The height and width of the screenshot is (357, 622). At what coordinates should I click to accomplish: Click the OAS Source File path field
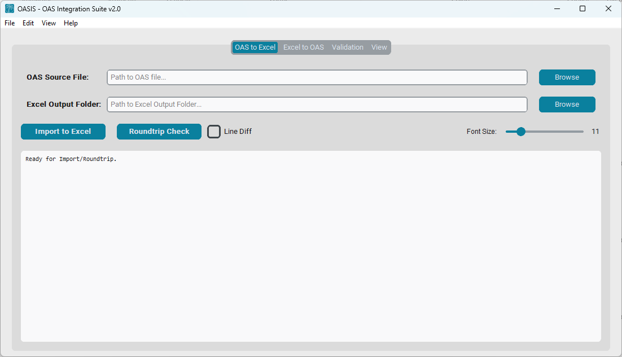[x=317, y=77]
